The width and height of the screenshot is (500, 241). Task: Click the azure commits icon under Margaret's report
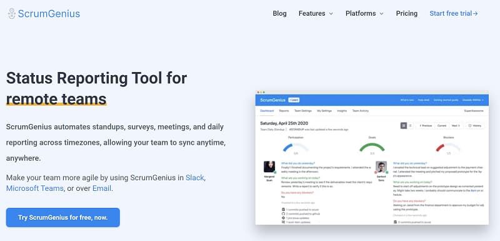(283, 210)
